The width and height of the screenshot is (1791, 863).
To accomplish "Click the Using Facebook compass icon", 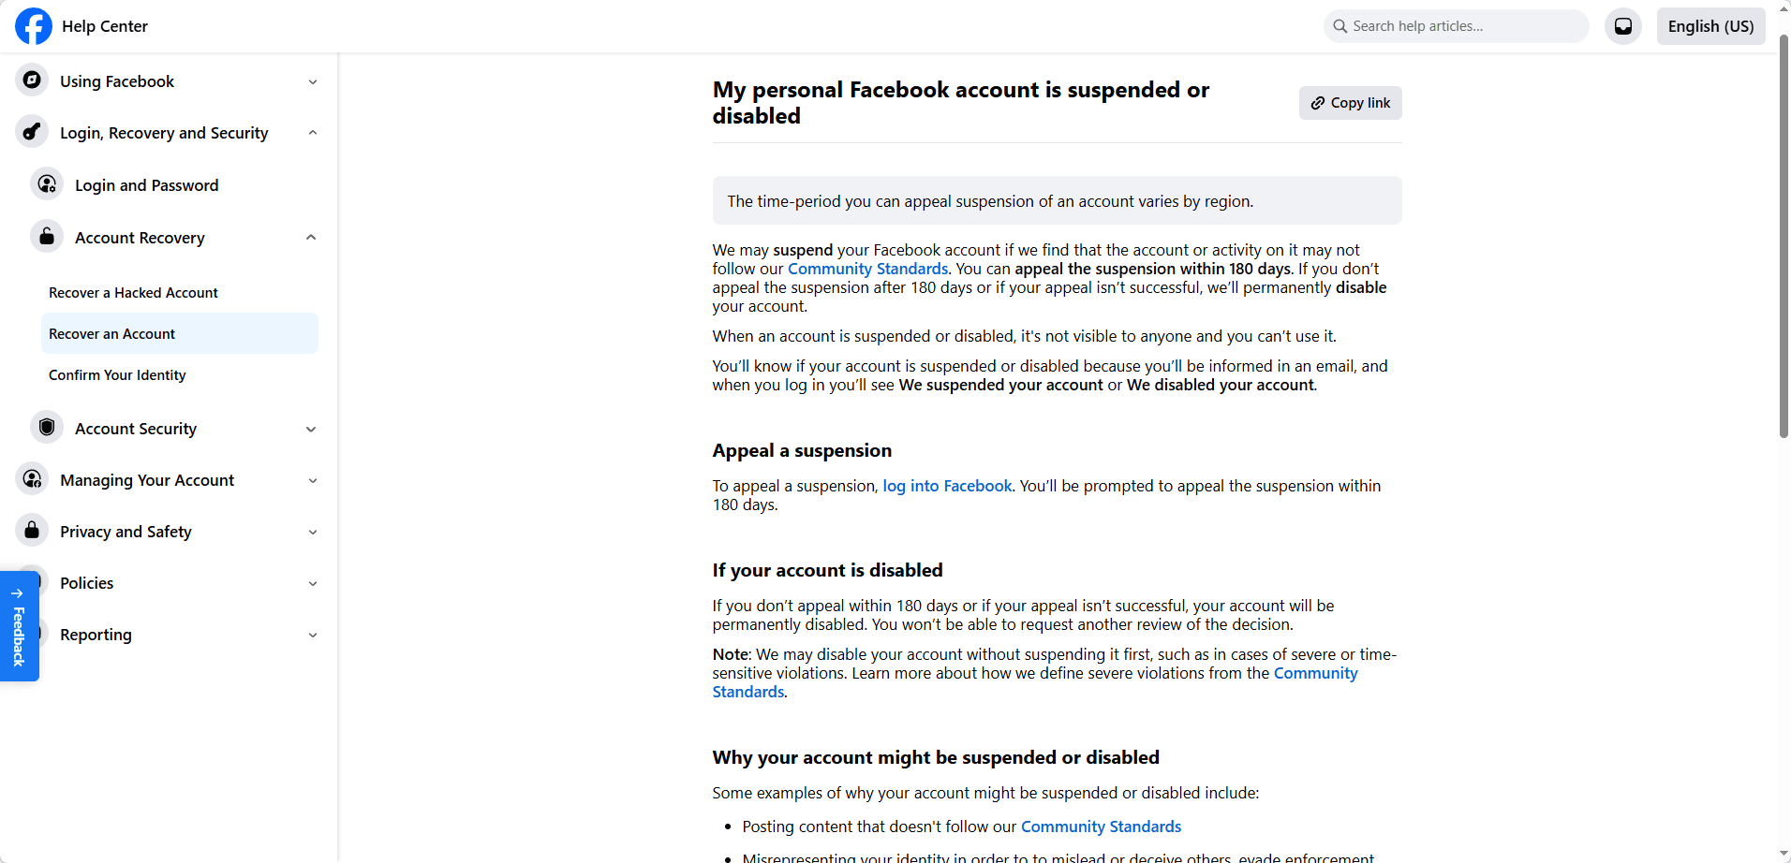I will tap(32, 80).
